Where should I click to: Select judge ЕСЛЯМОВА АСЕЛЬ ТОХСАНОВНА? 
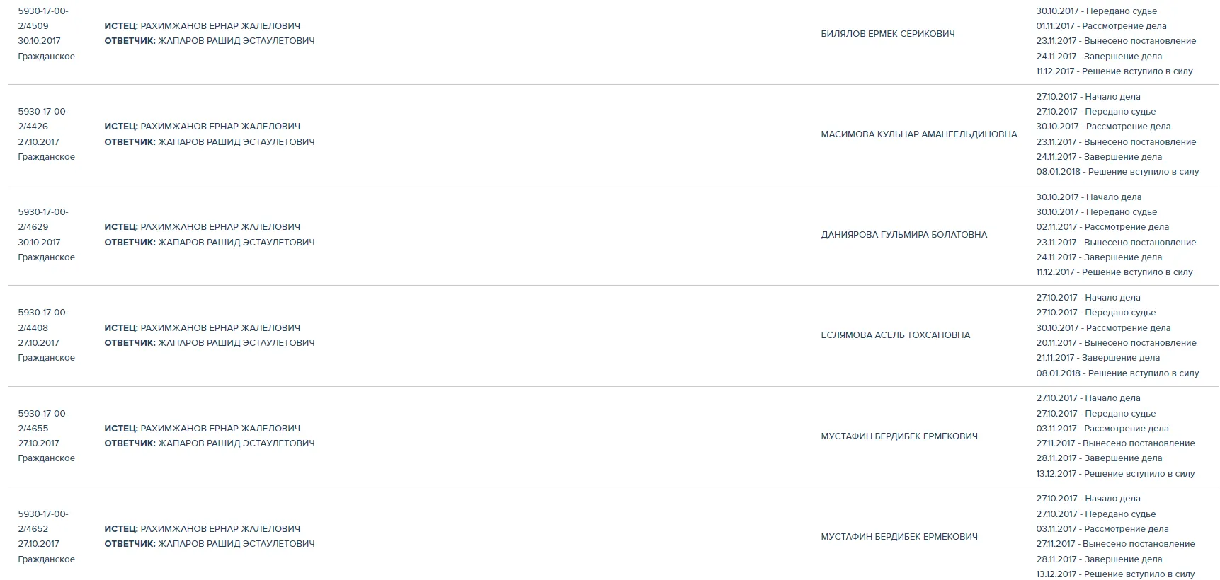coord(895,335)
